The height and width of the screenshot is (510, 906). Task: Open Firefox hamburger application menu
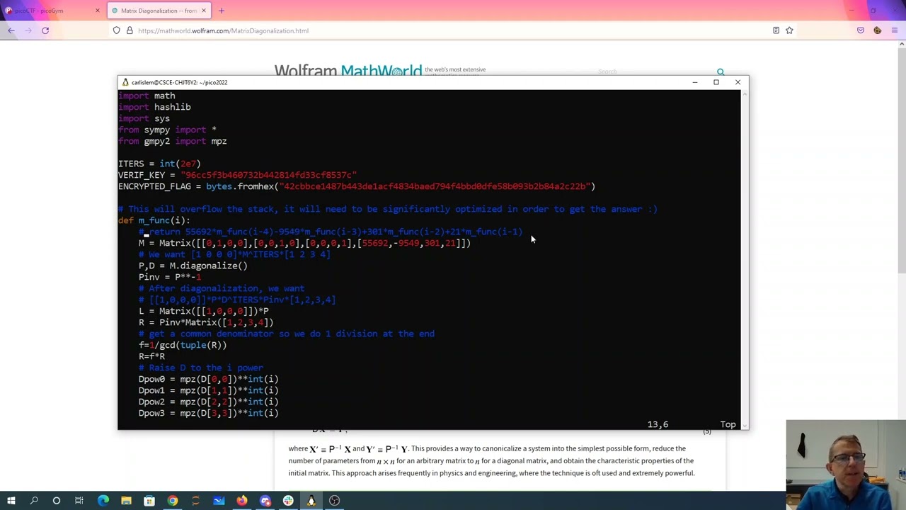(x=895, y=30)
